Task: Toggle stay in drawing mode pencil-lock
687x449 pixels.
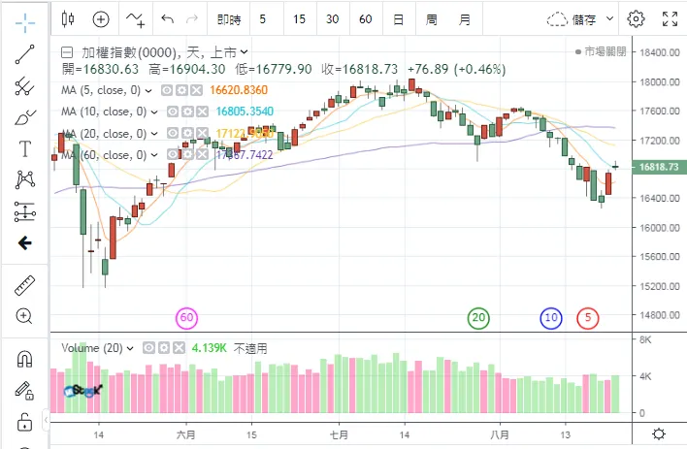Action: [x=24, y=391]
